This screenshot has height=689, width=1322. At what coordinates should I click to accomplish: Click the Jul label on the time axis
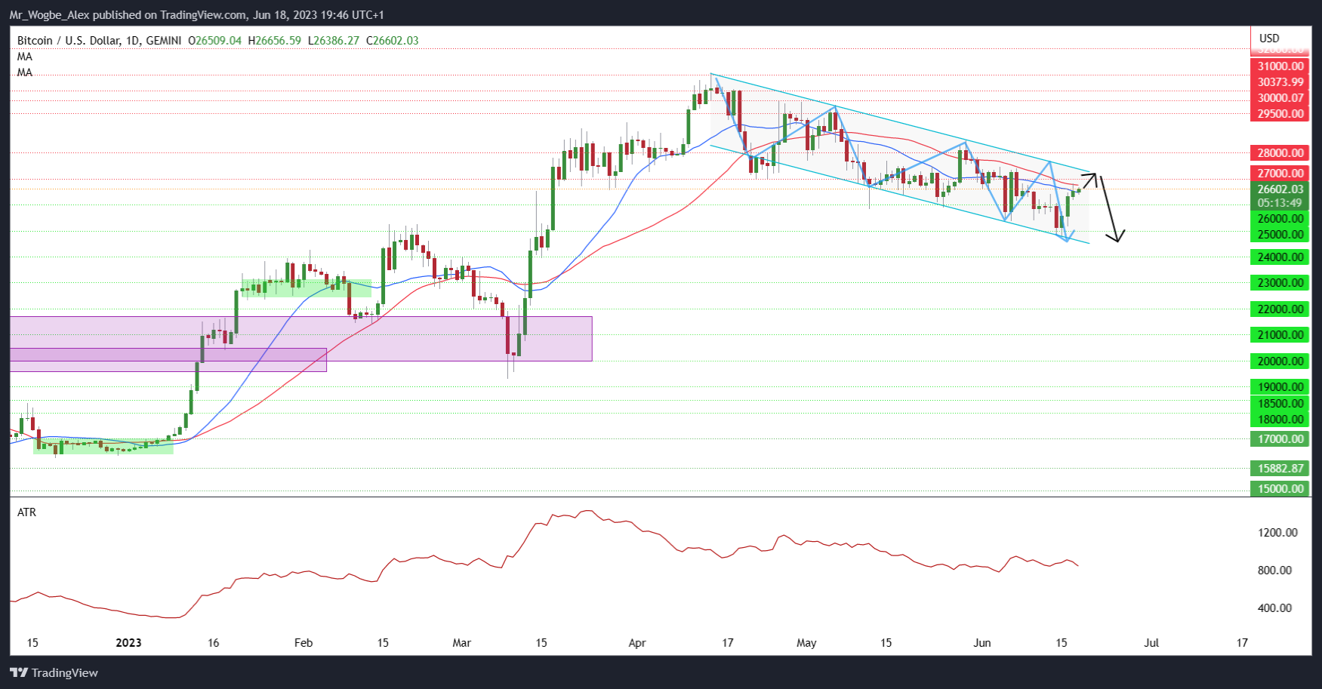click(x=1151, y=643)
